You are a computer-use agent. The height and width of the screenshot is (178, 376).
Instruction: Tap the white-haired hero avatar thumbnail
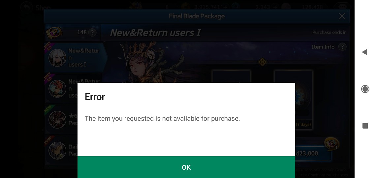57,58
